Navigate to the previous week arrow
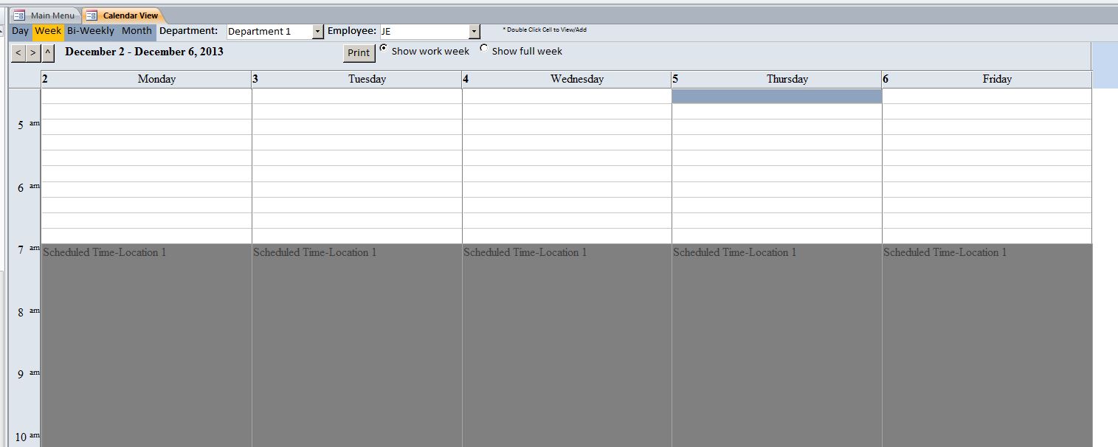Screen dimensions: 1118x447 pos(18,52)
